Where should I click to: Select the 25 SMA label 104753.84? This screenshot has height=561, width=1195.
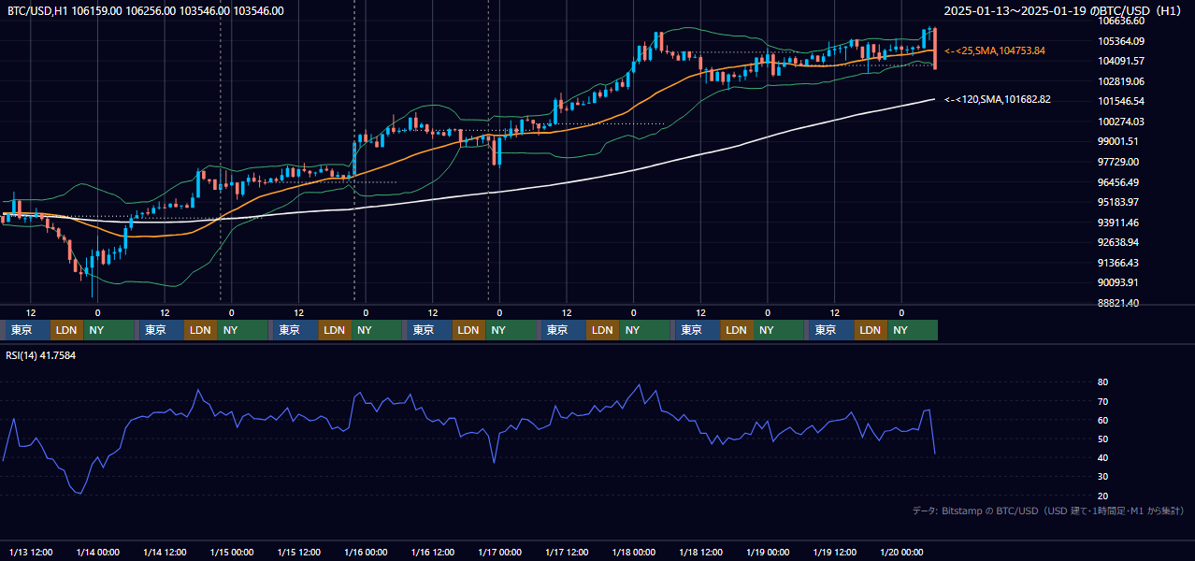coord(995,50)
